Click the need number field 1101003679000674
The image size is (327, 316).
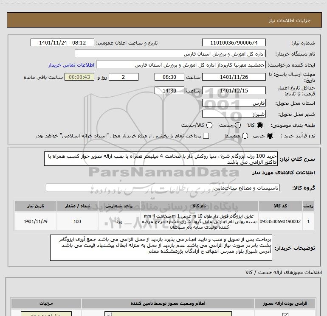click(234, 42)
